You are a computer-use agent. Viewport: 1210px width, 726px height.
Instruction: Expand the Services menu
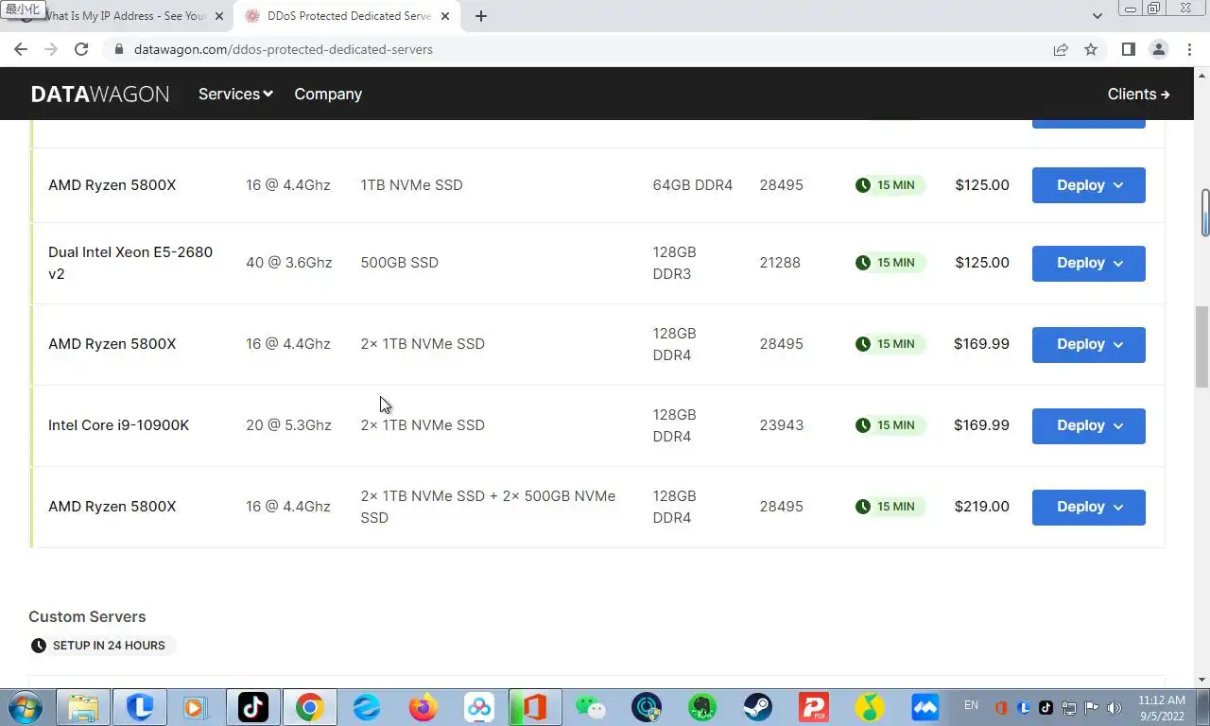tap(235, 94)
